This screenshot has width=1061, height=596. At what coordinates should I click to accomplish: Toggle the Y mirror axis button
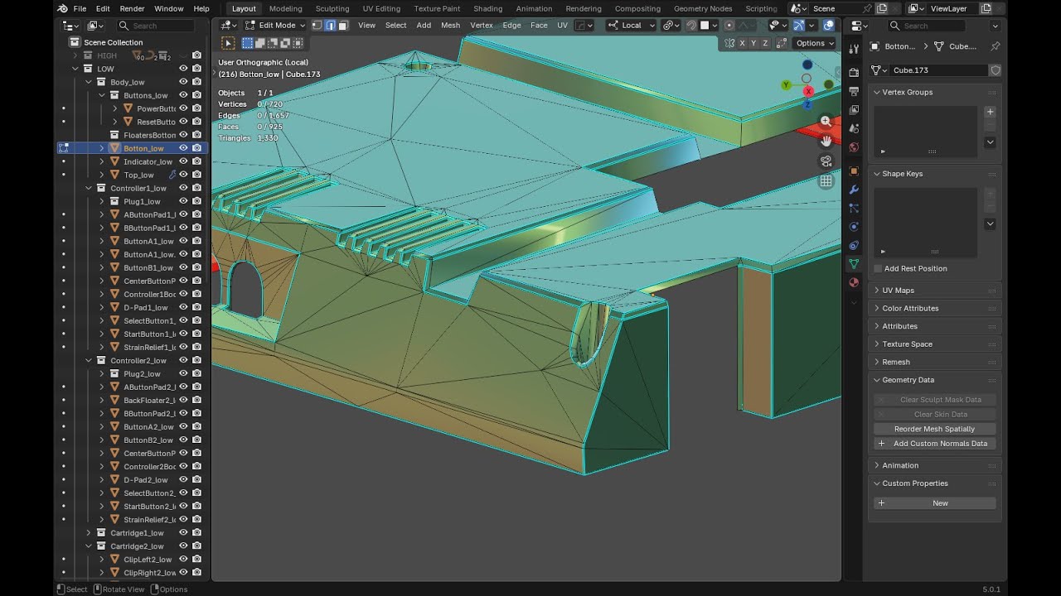click(753, 43)
